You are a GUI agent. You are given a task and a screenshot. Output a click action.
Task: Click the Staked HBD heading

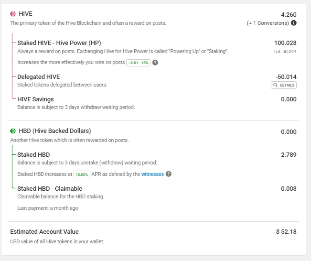pos(33,154)
